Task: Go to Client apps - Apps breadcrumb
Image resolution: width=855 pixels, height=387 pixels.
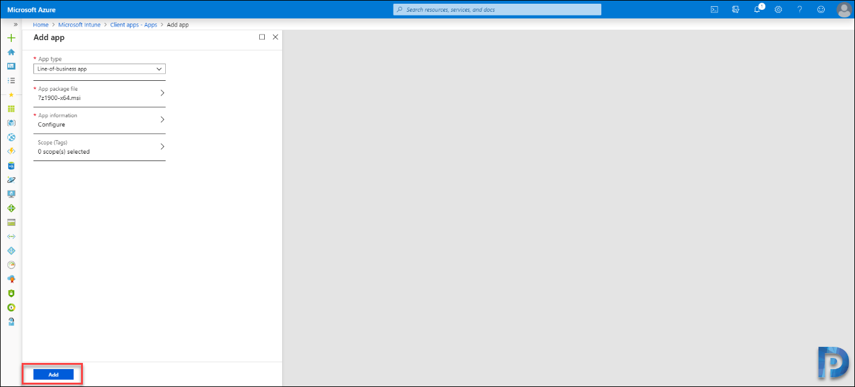Action: 134,25
